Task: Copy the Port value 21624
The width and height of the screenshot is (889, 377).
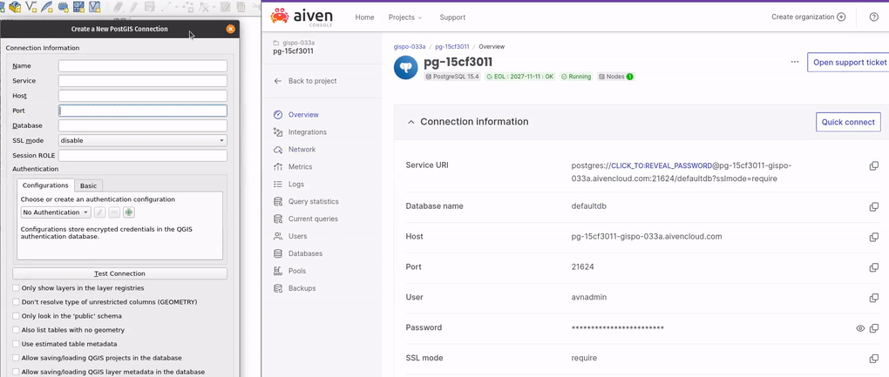Action: 873,267
